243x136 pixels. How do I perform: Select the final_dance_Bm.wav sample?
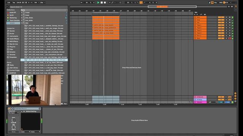(x=44, y=60)
